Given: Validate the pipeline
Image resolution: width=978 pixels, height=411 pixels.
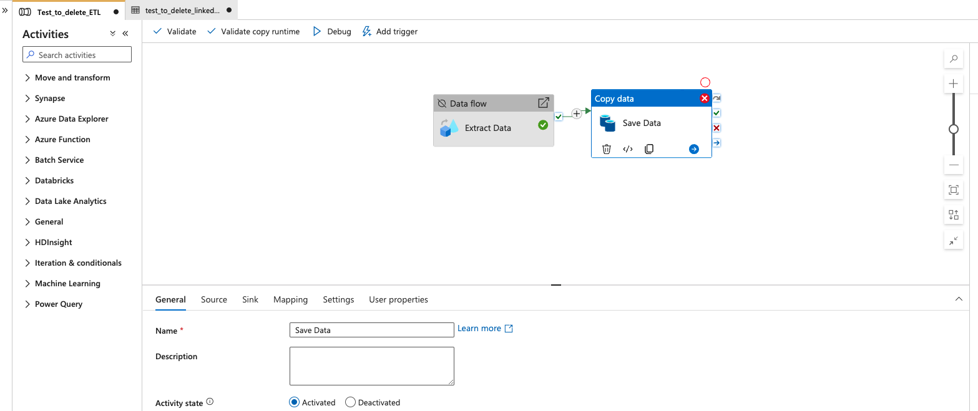Looking at the screenshot, I should coord(175,31).
